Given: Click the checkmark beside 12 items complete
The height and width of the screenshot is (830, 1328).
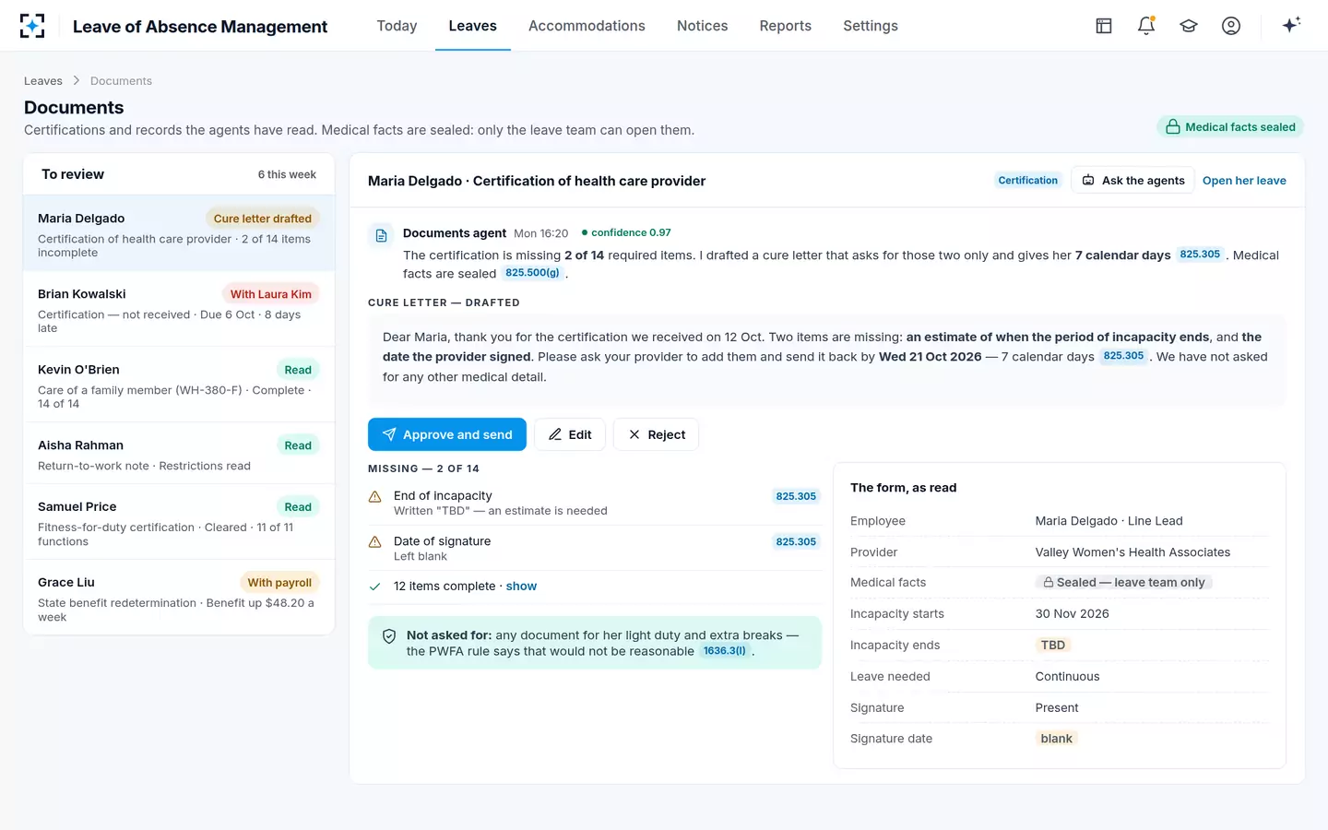Looking at the screenshot, I should [x=375, y=587].
